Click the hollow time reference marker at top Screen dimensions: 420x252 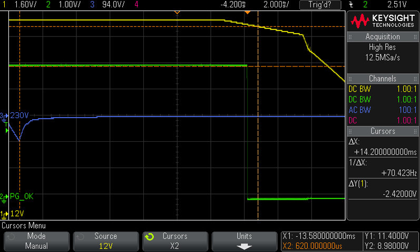[x=177, y=13]
